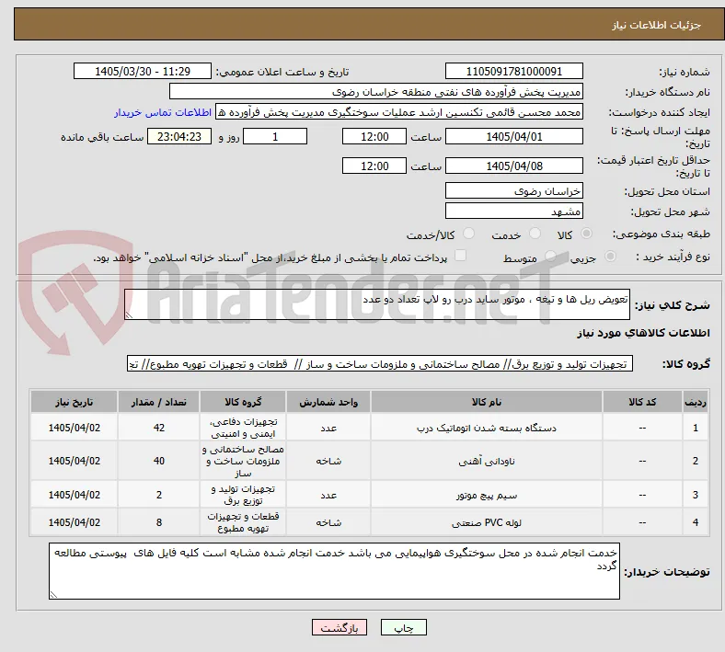725x652 pixels.
Task: Select the خدمت radio button
Action: (x=535, y=234)
